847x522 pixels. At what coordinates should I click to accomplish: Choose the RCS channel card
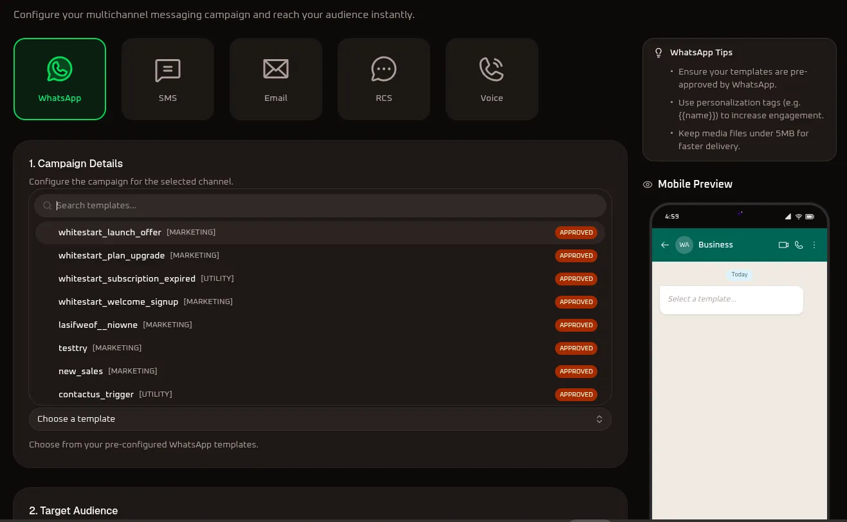click(384, 79)
